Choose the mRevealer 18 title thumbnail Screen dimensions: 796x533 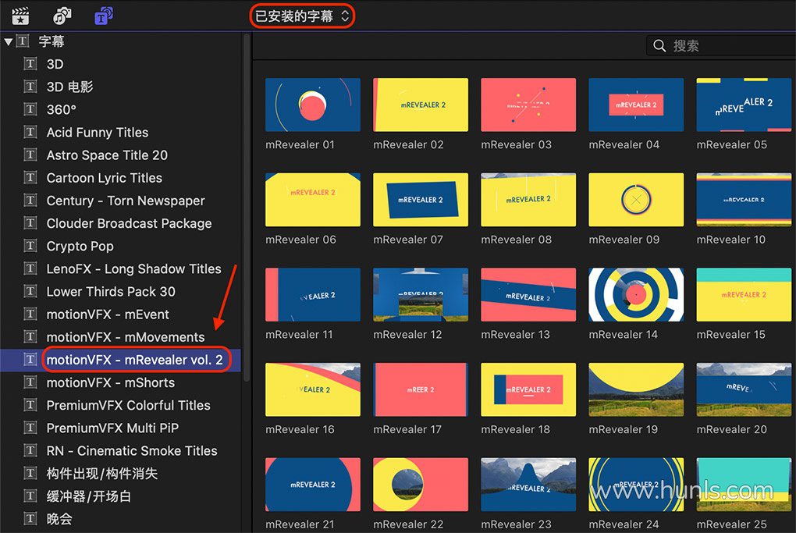[528, 389]
